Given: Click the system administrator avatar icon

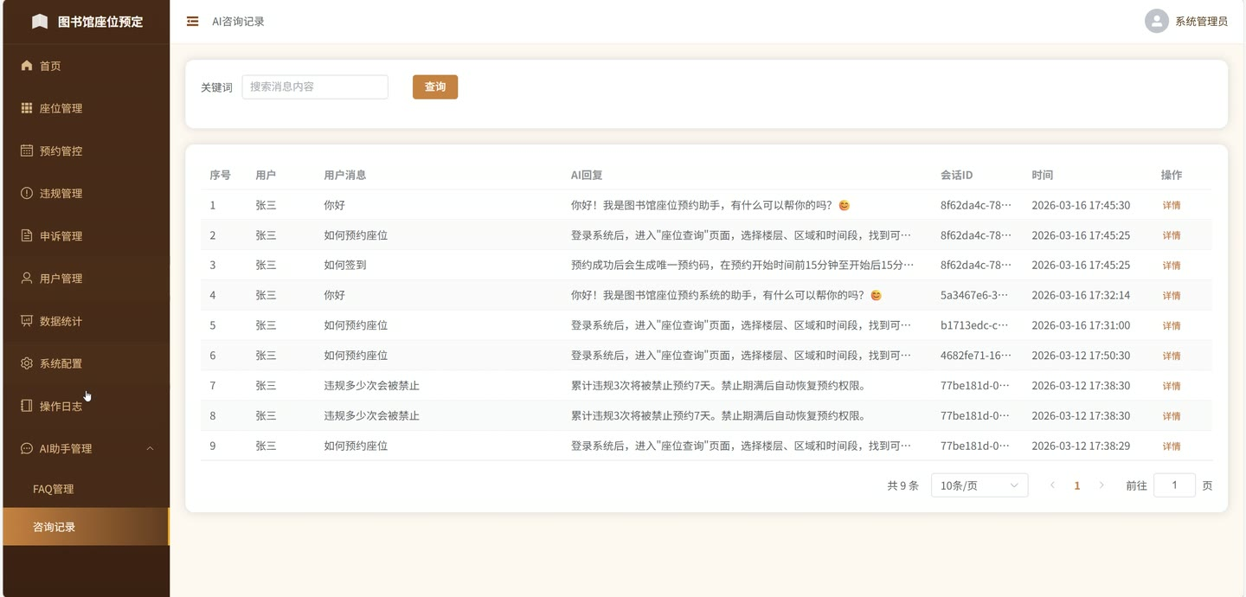Looking at the screenshot, I should (1157, 22).
